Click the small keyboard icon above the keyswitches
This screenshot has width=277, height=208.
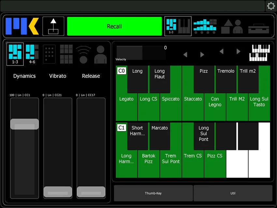pyautogui.click(x=260, y=52)
